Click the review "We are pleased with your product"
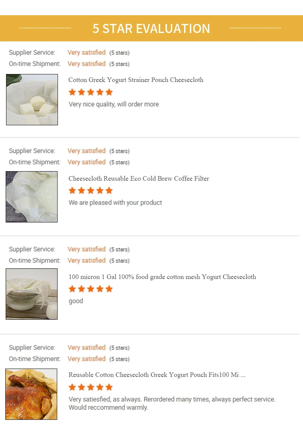 115,203
